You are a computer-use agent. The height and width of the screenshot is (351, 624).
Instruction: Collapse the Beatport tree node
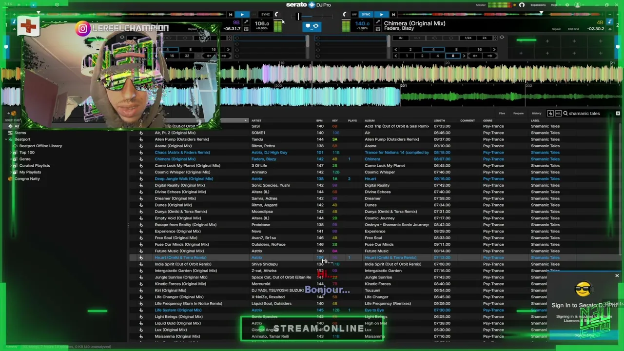(6, 139)
